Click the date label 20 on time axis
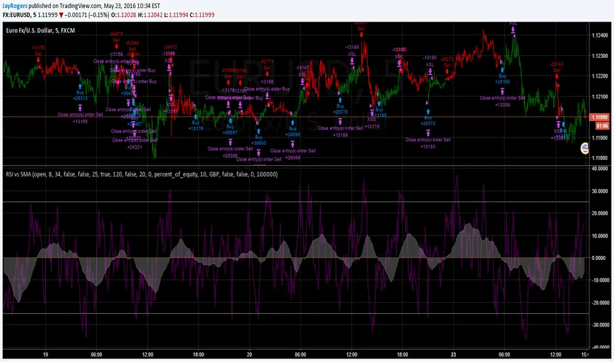614x362 pixels. click(x=250, y=355)
